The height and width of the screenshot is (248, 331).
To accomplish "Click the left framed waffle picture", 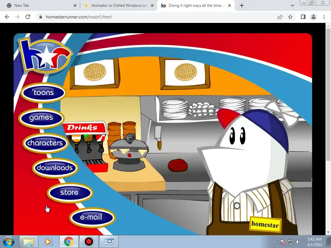I will 95,73.
